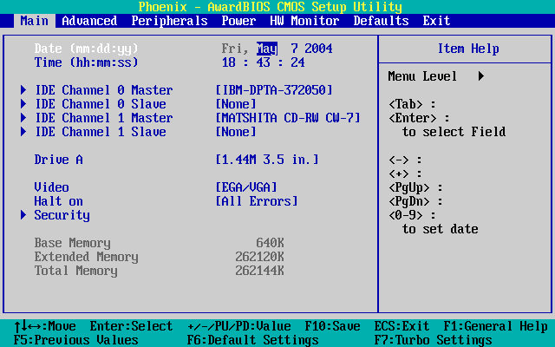Open the Exit tab
This screenshot has height=347, width=555.
pyautogui.click(x=436, y=21)
